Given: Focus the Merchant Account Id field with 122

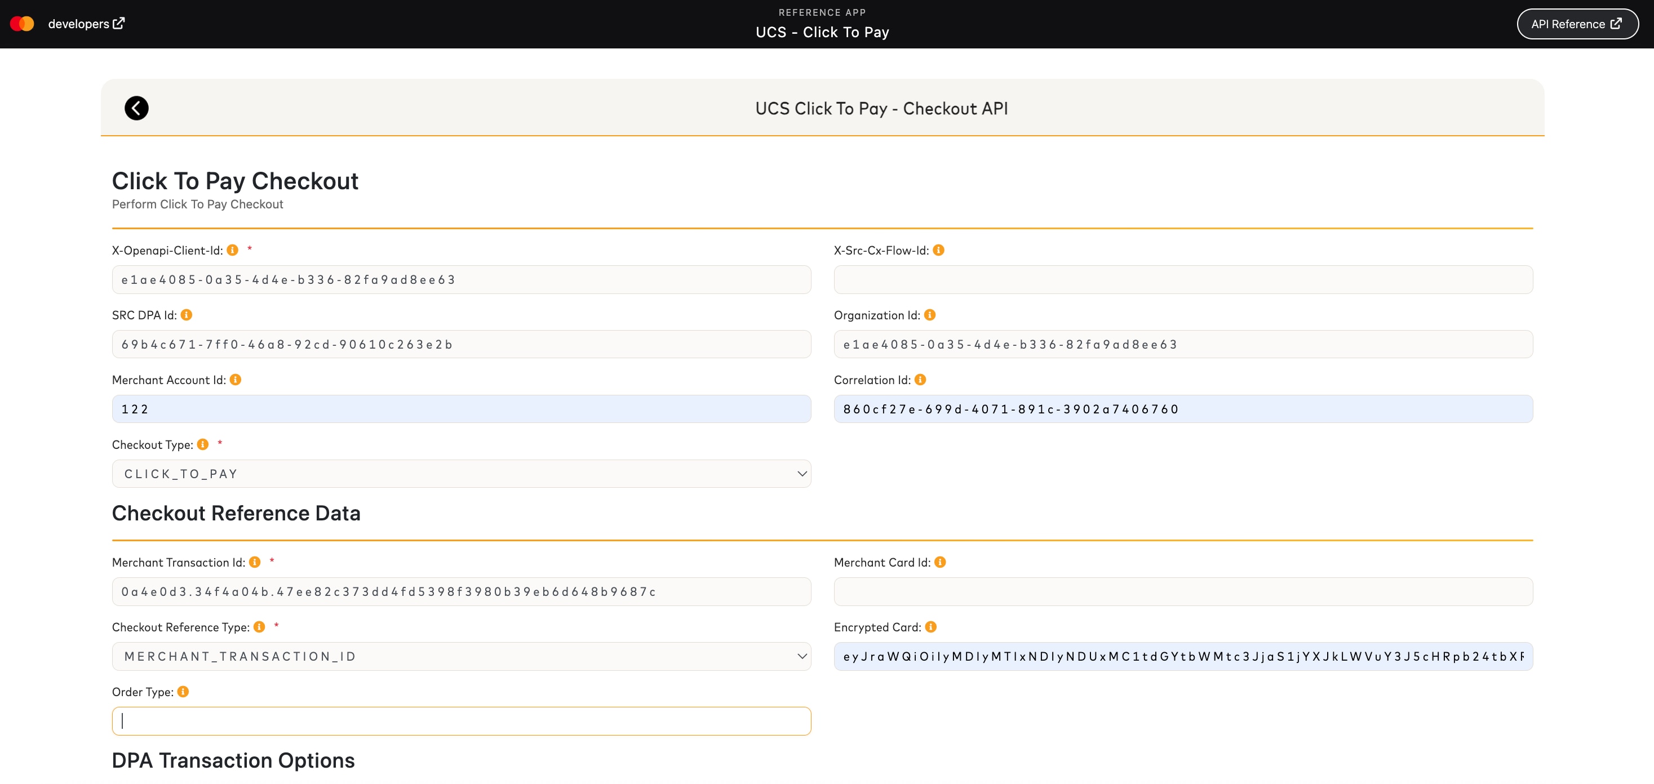Looking at the screenshot, I should 461,409.
